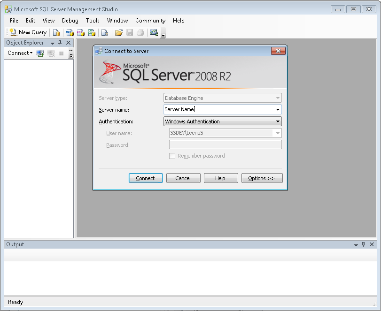Screen dimensions: 381x311
Task: Expand the User name dropdown
Action: (278, 133)
